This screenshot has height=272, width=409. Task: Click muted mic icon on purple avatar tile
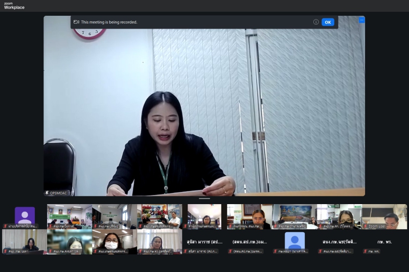(6, 226)
